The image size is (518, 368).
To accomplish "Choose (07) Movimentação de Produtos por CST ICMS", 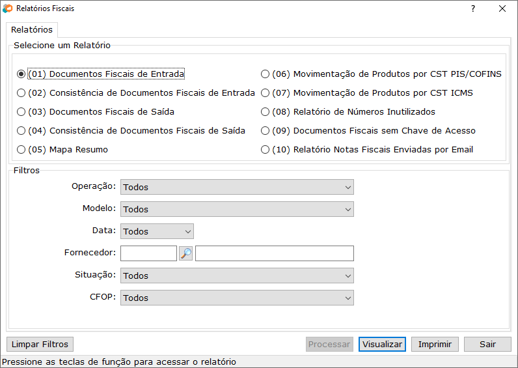I will [x=265, y=93].
